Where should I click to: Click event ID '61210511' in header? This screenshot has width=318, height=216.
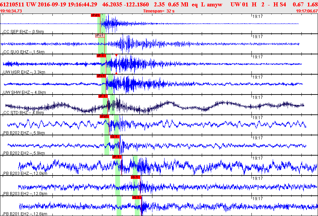pyautogui.click(x=12, y=4)
